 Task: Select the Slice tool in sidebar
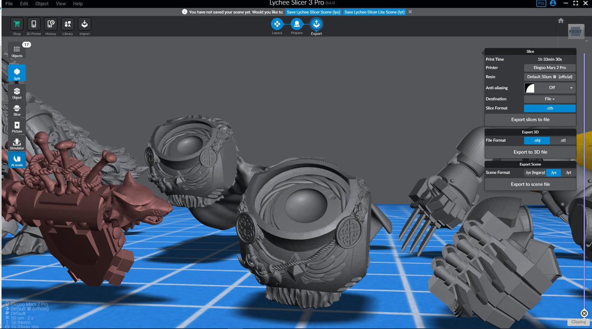point(17,110)
